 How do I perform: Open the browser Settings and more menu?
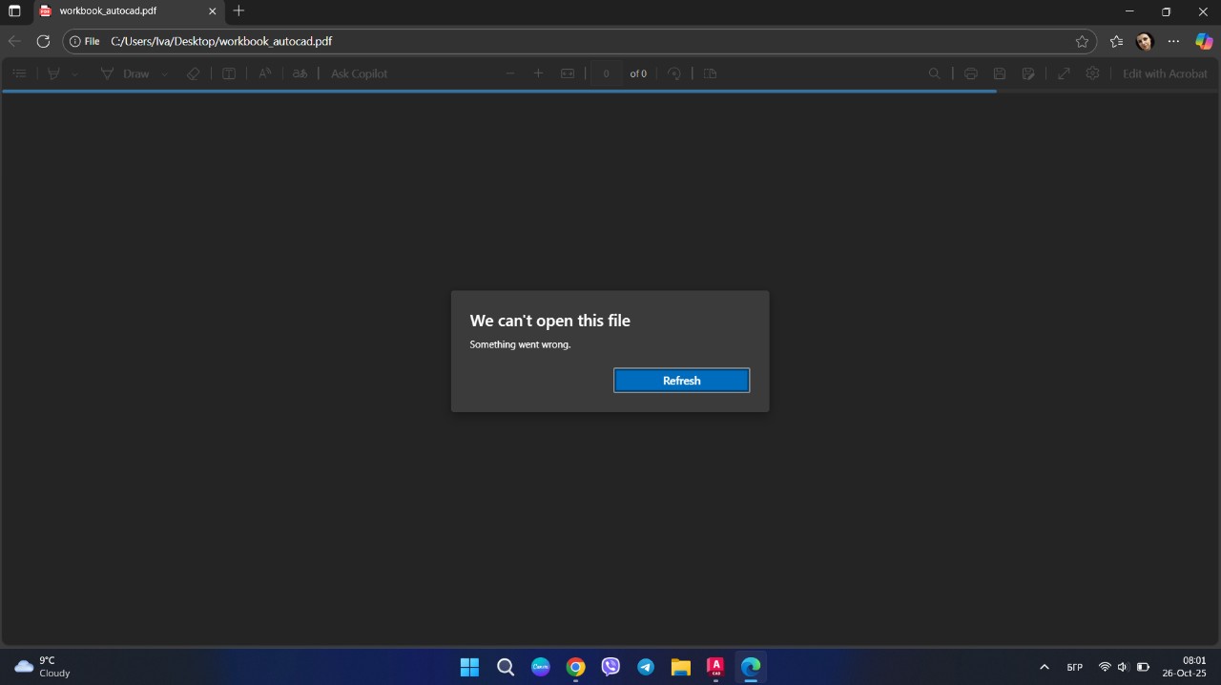pyautogui.click(x=1174, y=41)
